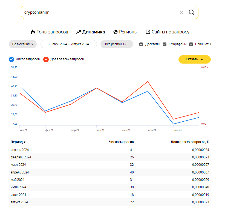225x211 pixels.
Task: Click the search field containing cryptomannn
Action: pos(99,12)
